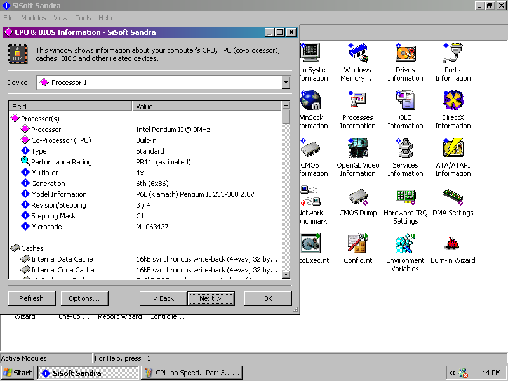
Task: Click the Windows Start button
Action: click(x=18, y=373)
